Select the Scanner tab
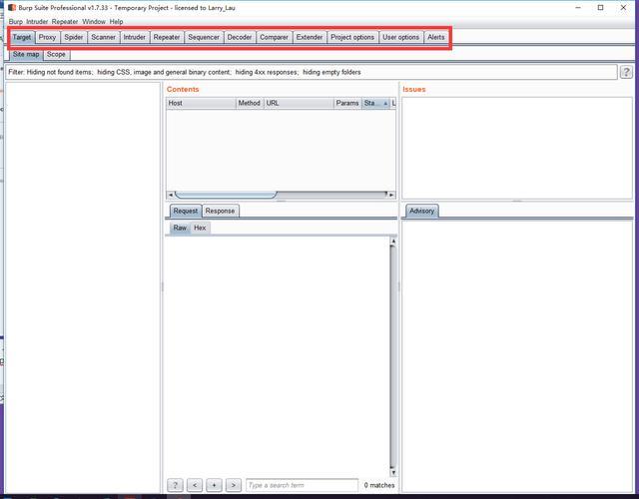639x499 pixels. coord(103,37)
